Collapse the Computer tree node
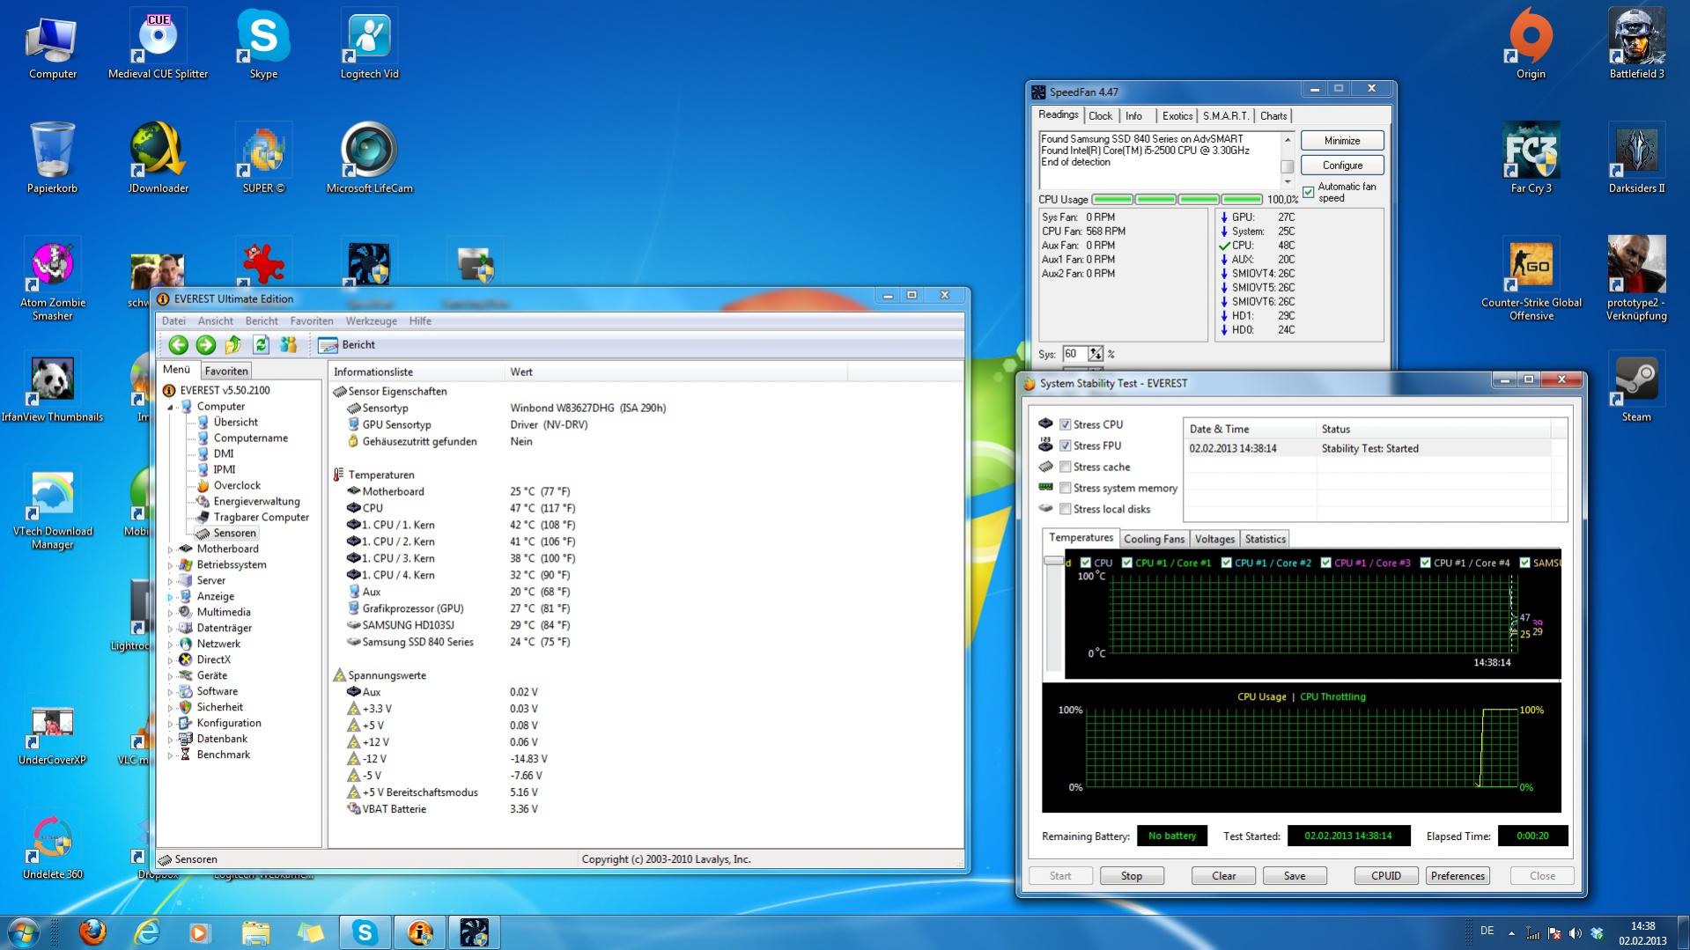Viewport: 1690px width, 950px height. point(171,407)
